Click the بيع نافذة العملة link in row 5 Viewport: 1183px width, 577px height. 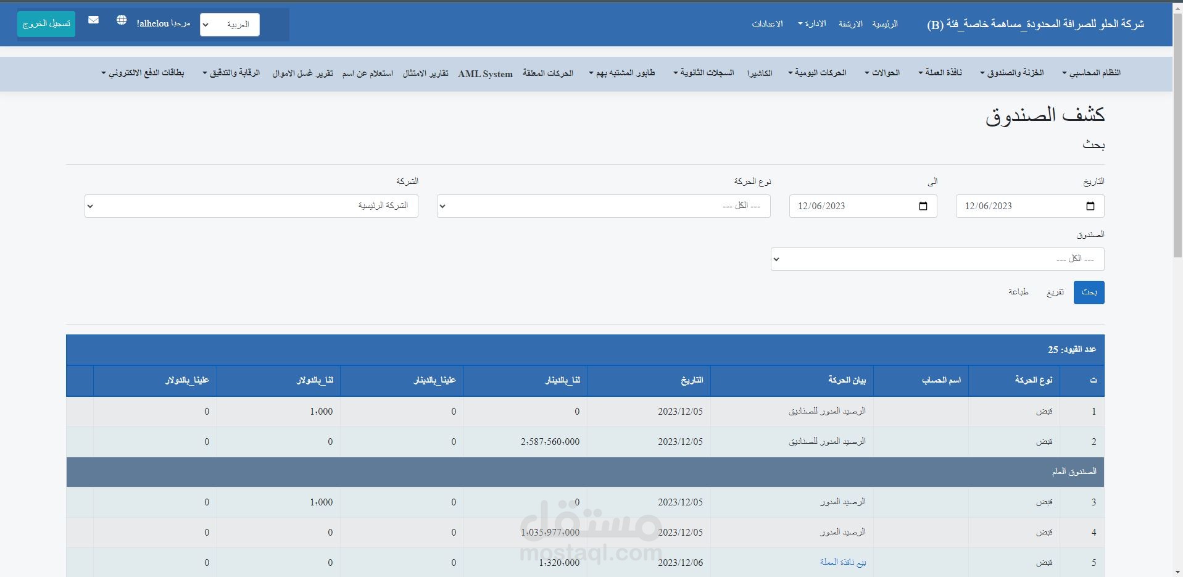pyautogui.click(x=843, y=562)
